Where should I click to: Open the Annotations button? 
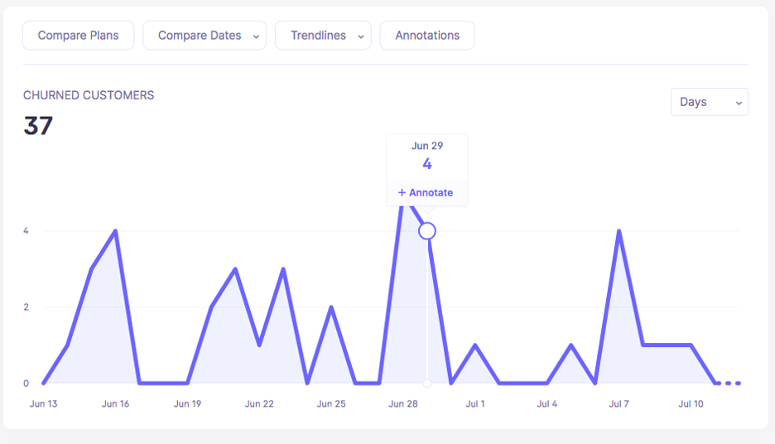pos(427,36)
